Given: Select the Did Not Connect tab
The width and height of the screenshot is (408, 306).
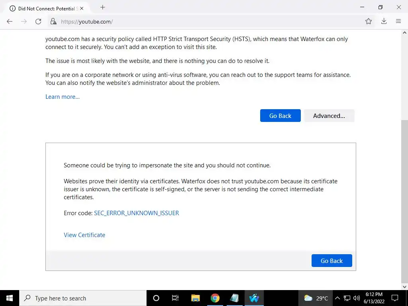Looking at the screenshot, I should coord(47,9).
